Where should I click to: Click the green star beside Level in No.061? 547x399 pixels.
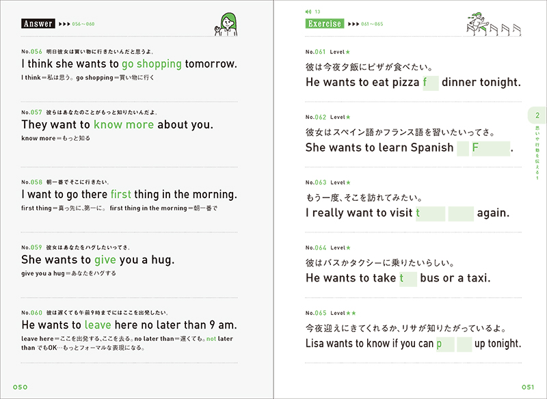[x=347, y=52]
